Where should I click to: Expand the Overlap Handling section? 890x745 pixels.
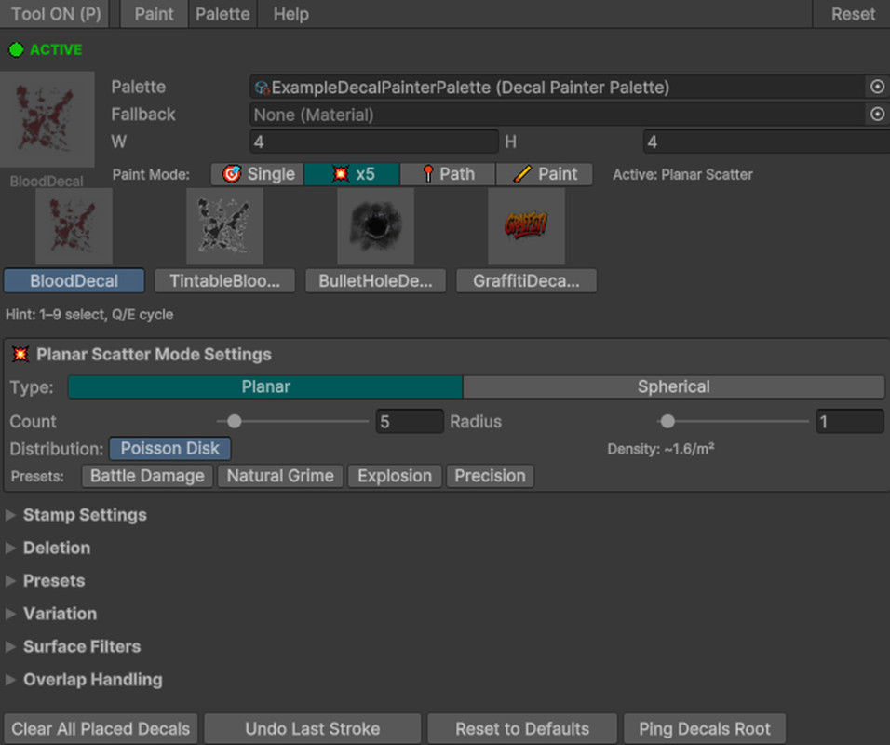(92, 680)
